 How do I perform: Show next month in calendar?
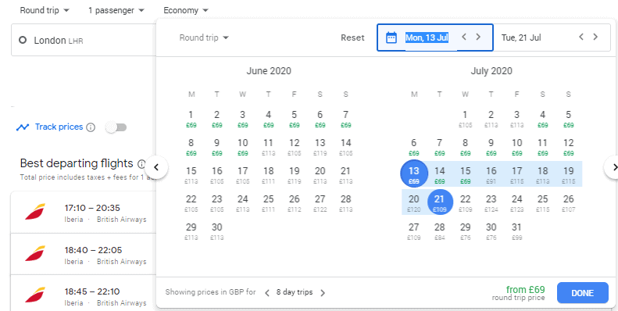613,167
